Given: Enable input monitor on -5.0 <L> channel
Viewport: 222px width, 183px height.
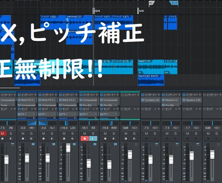Looking at the screenshot, I should [x=52, y=139].
